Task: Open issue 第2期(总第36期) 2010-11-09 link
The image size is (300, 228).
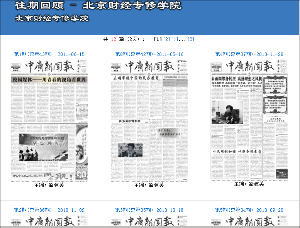Action: [x=49, y=210]
